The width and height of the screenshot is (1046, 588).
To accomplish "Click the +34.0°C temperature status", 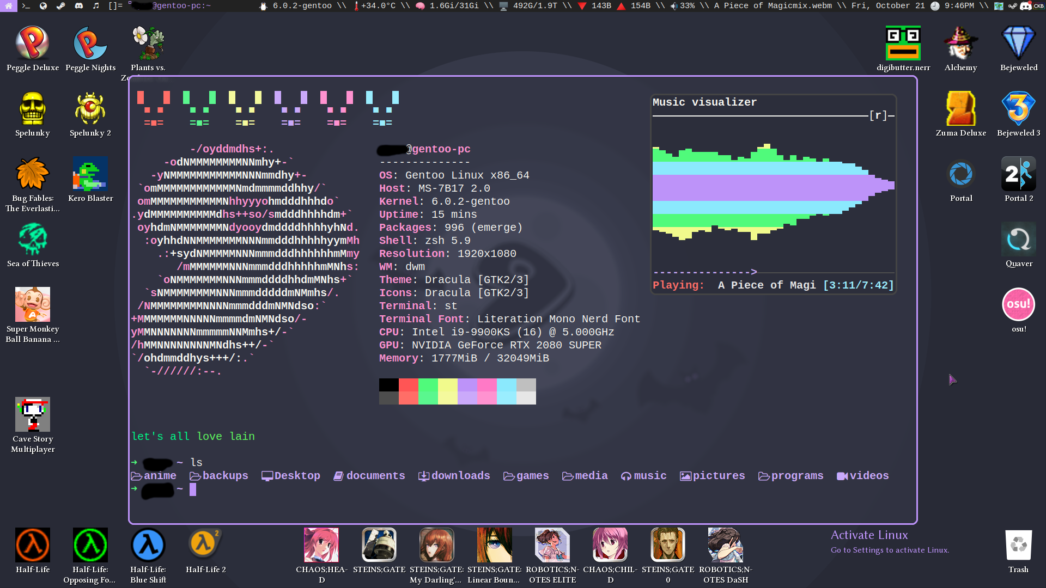I will click(x=375, y=6).
